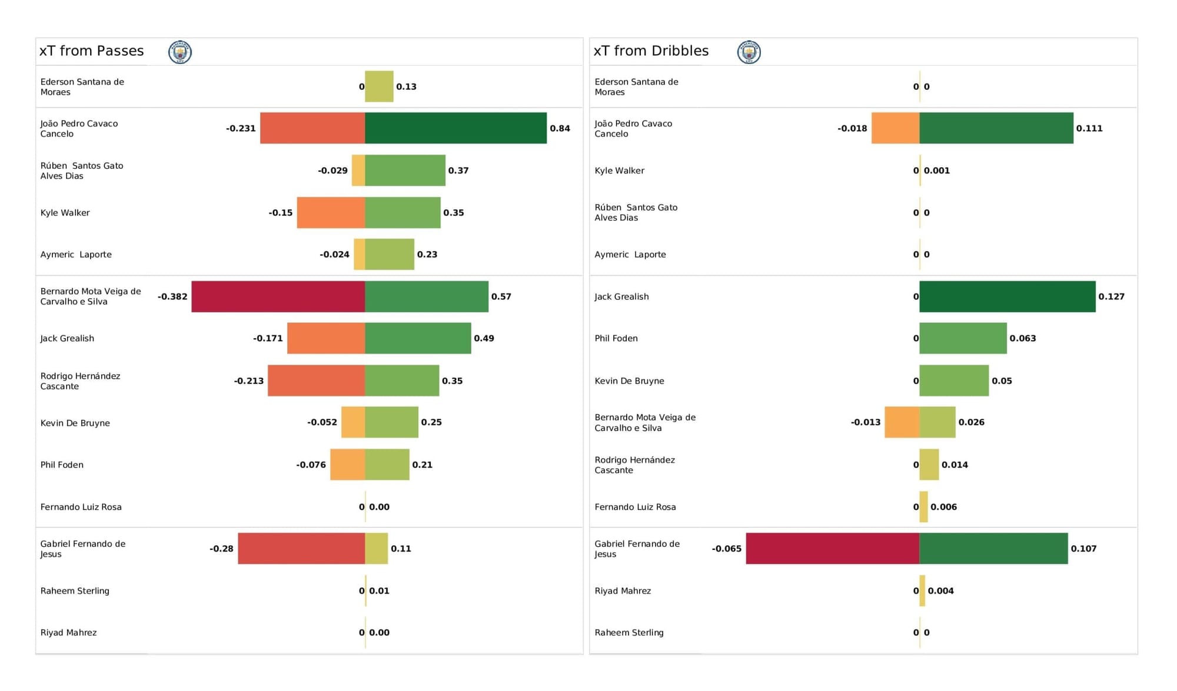Click Phil Foden's 0.21 passes bar
The height and width of the screenshot is (691, 1177).
click(387, 465)
